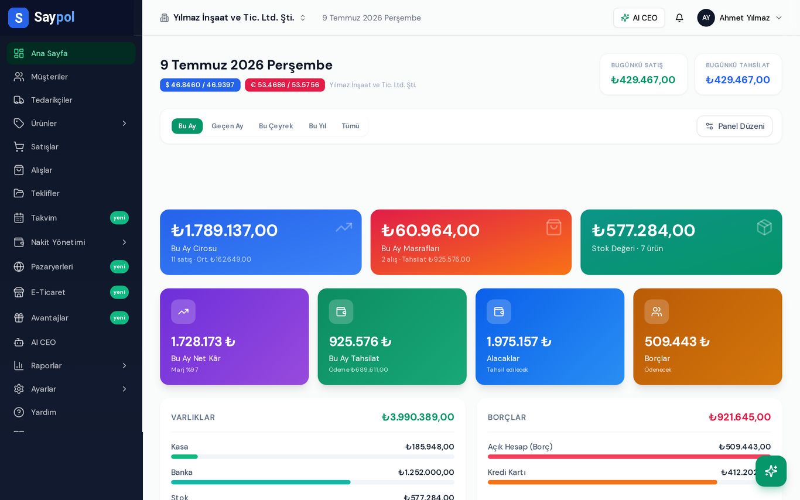Open the Takvim calendar item
The image size is (800, 500).
(71, 218)
